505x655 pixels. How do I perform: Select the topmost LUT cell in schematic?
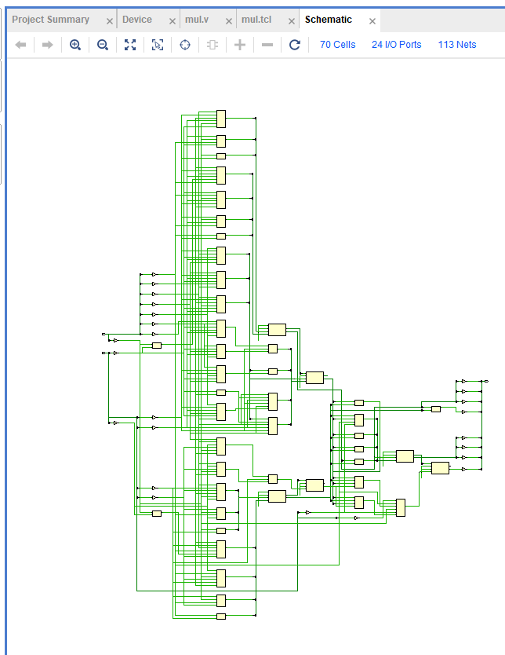pyautogui.click(x=221, y=119)
